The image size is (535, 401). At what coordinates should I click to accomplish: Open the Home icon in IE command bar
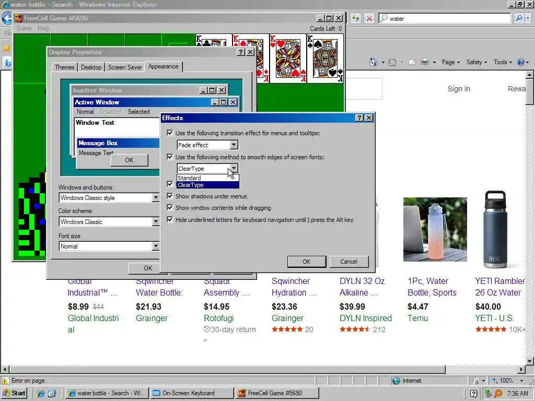click(x=374, y=62)
